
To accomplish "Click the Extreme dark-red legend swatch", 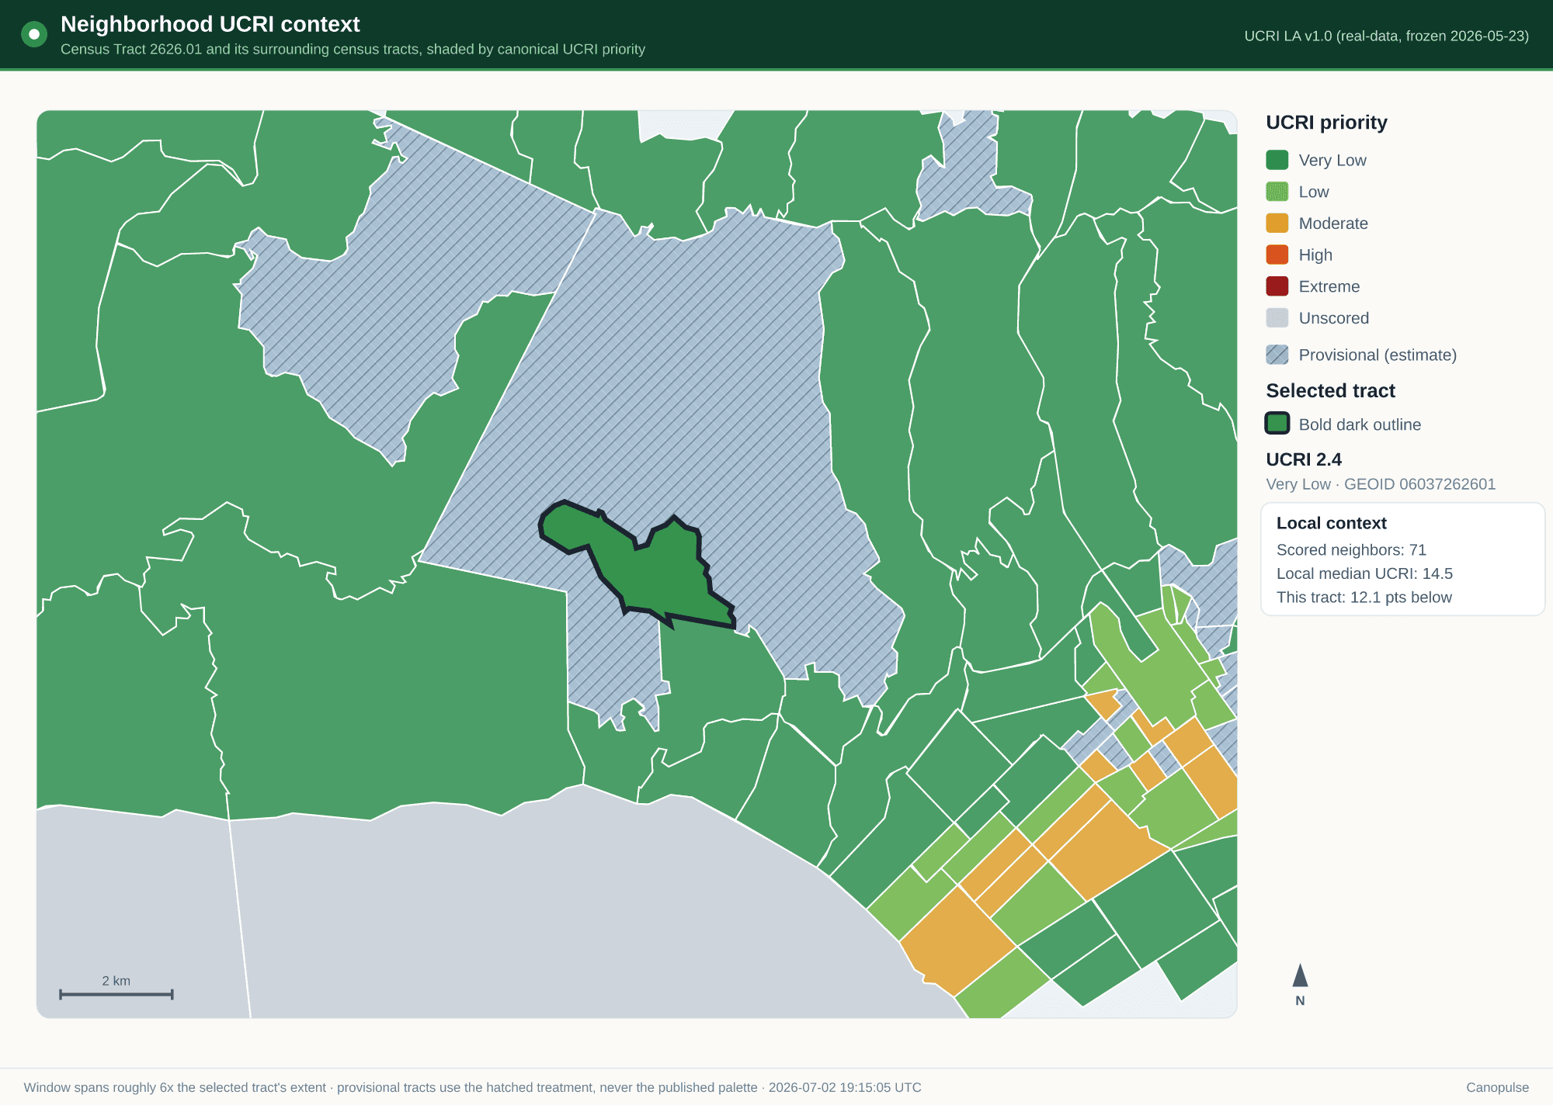I will tap(1277, 286).
